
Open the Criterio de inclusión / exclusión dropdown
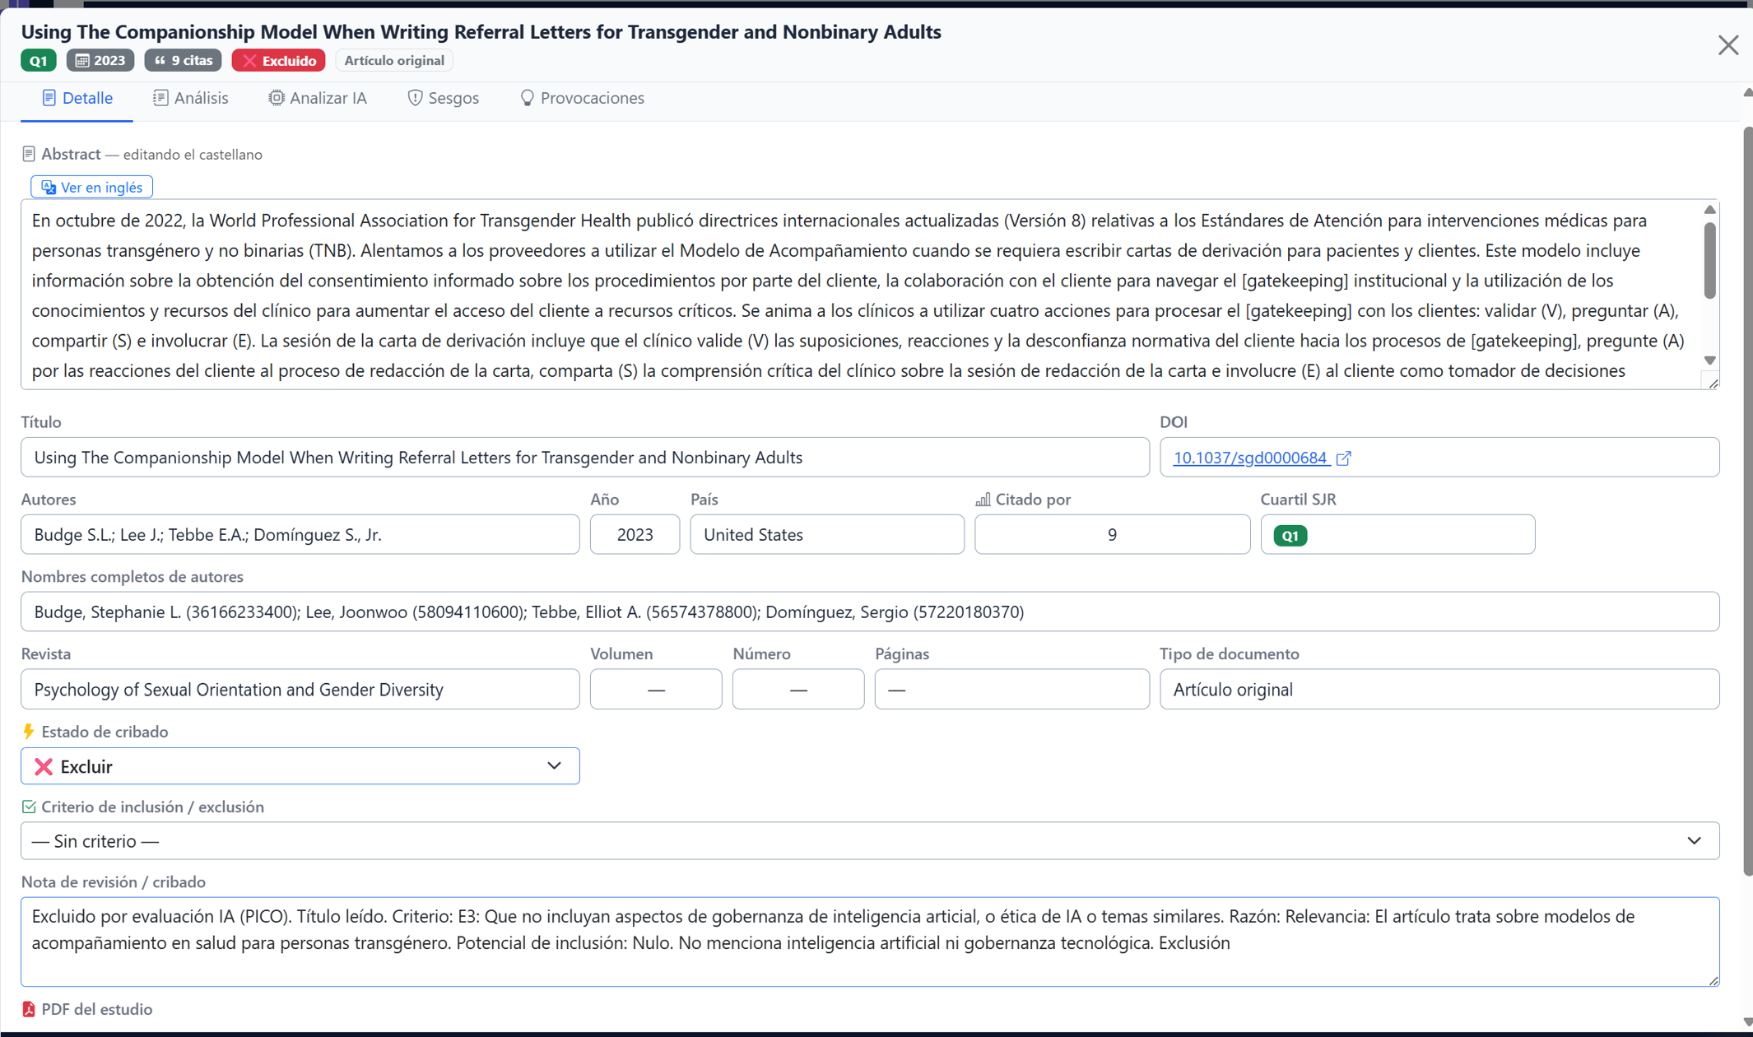pyautogui.click(x=870, y=841)
